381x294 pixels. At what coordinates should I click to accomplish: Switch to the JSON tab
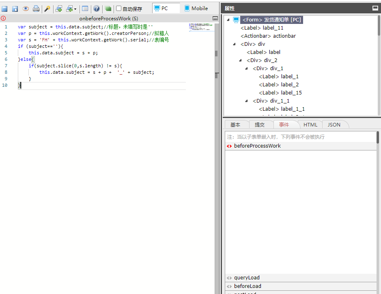(334, 124)
